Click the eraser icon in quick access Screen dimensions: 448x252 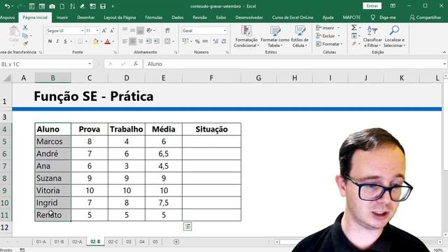tap(83, 6)
